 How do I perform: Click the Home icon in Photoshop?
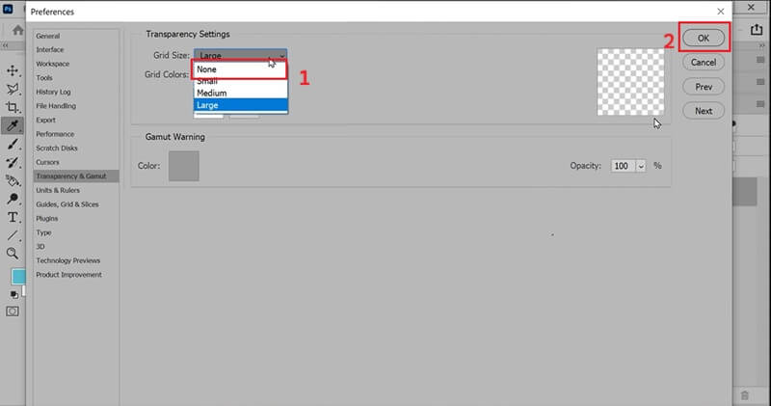(x=18, y=31)
